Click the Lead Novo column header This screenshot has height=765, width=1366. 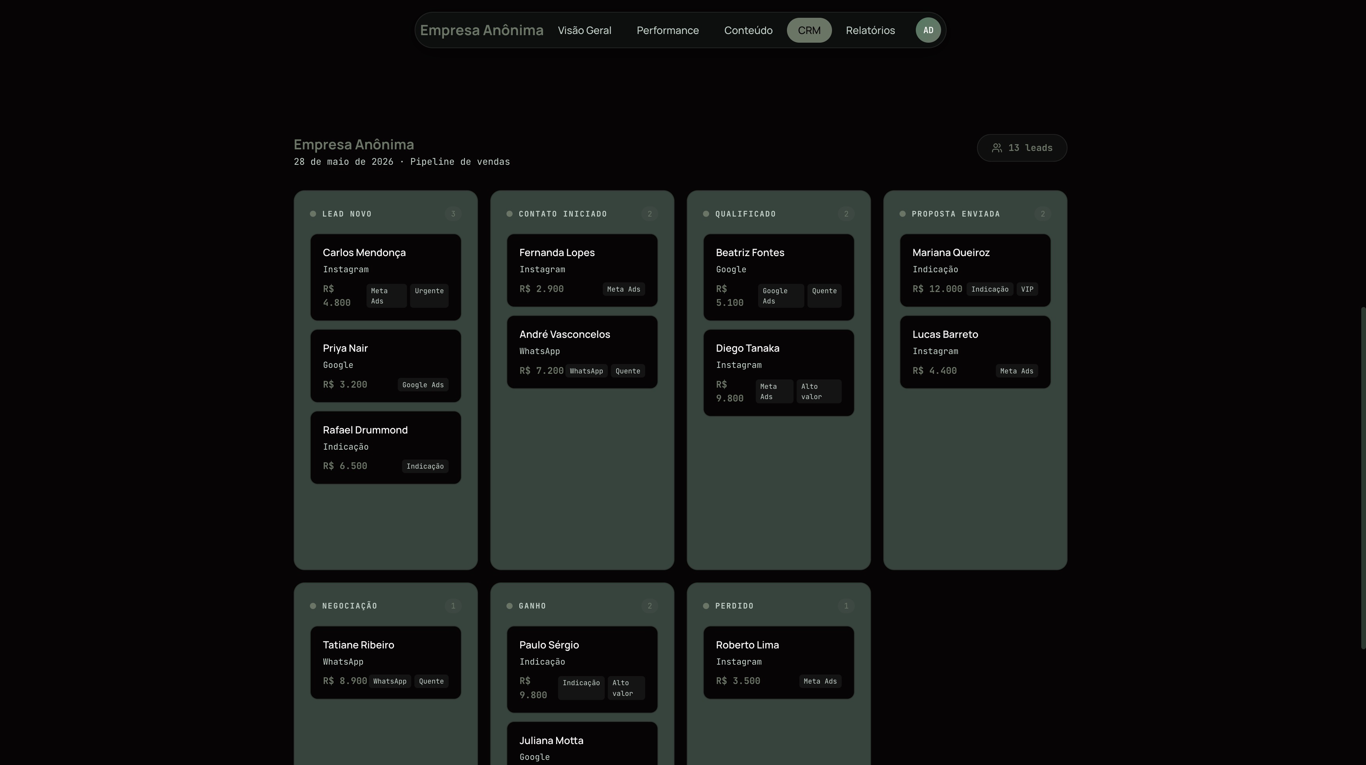click(x=347, y=214)
